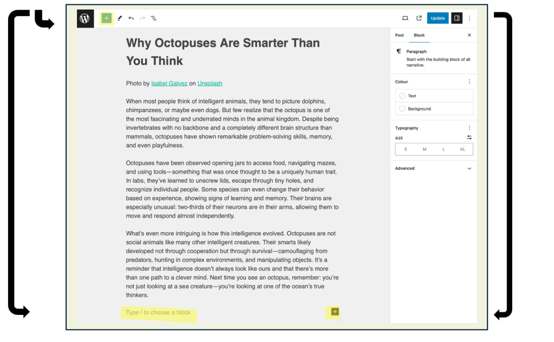This screenshot has width=554, height=342.
Task: Switch to the Post tab
Action: (400, 35)
